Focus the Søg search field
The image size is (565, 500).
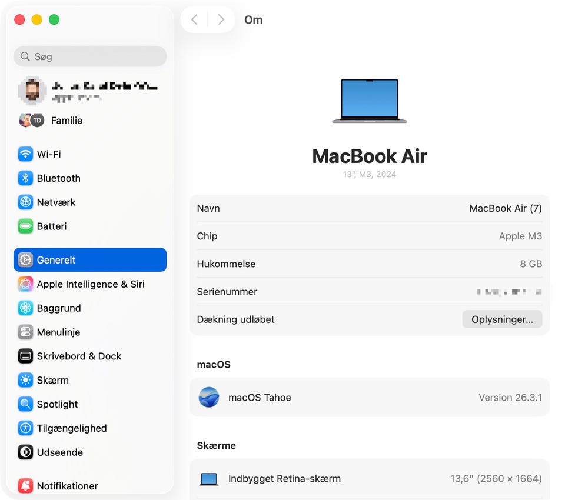point(90,56)
